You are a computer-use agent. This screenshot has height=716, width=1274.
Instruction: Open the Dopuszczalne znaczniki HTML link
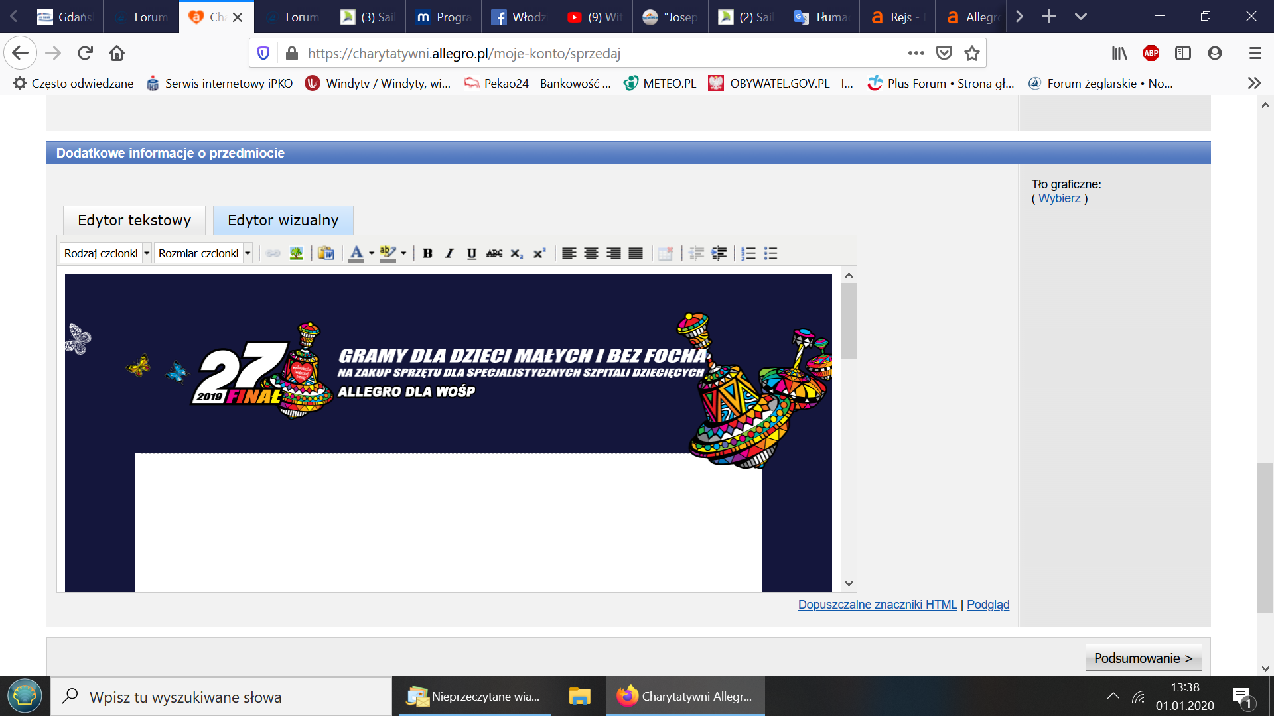pyautogui.click(x=877, y=605)
